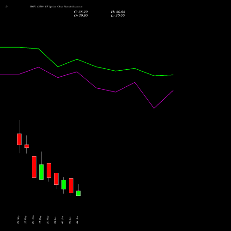Click the '27 May' date axis label
This screenshot has height=231, width=231.
[40, 219]
